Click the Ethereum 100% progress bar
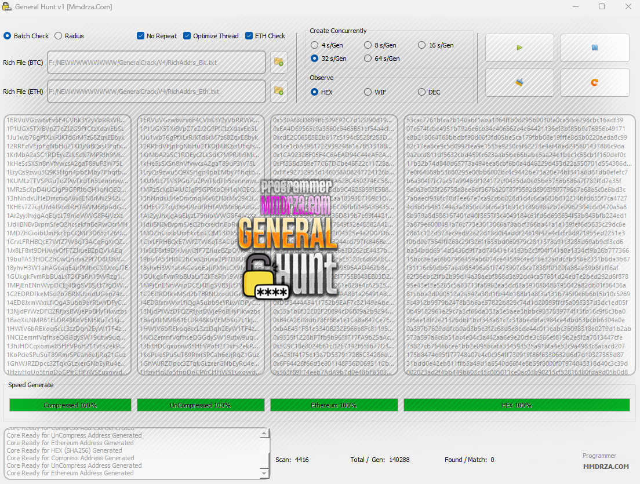 tap(334, 405)
